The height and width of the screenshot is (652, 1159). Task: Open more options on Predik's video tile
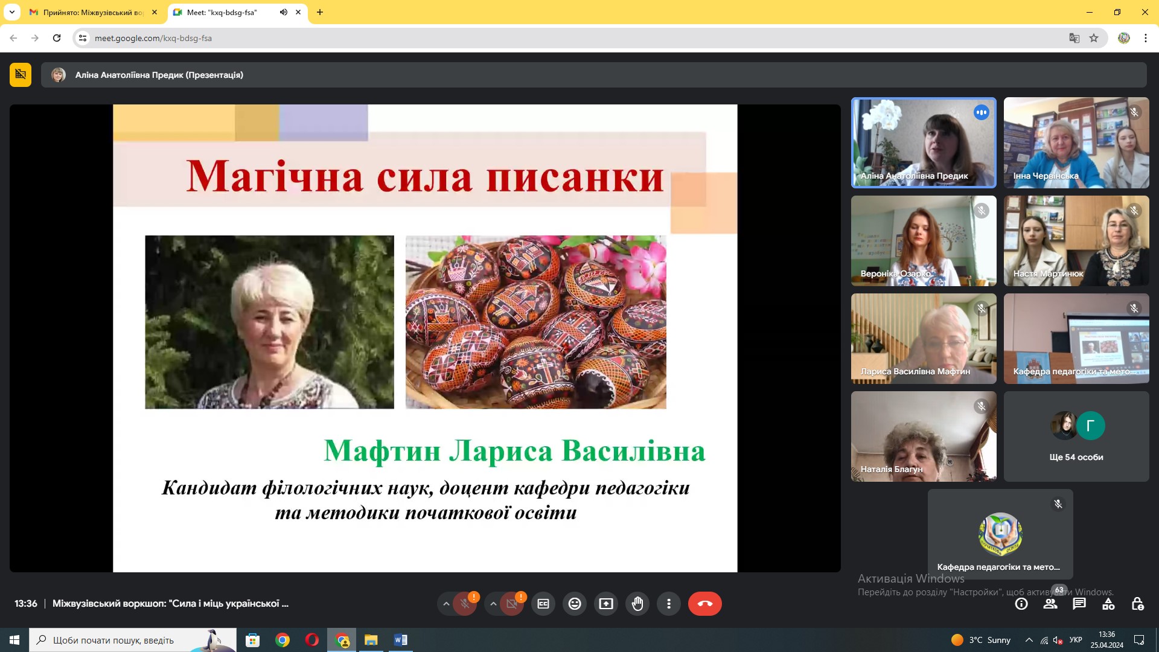[980, 112]
